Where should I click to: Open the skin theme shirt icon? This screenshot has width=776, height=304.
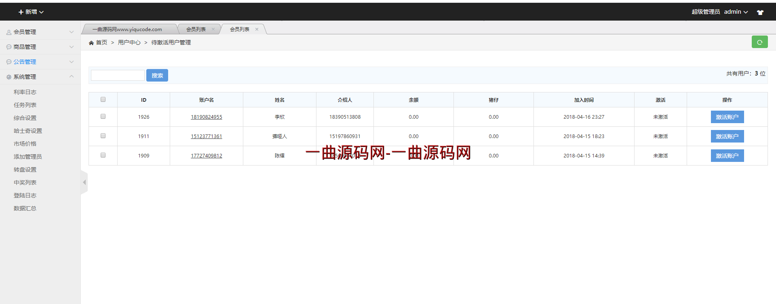(760, 12)
